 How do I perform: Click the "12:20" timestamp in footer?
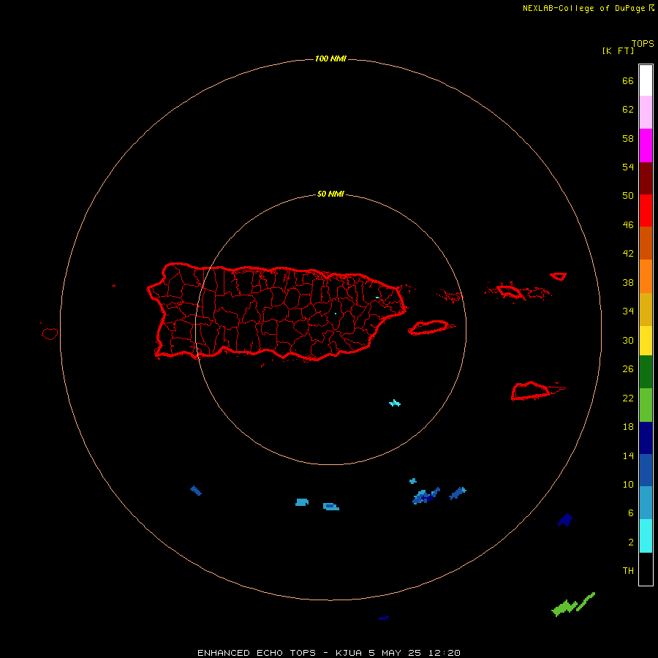pos(445,653)
